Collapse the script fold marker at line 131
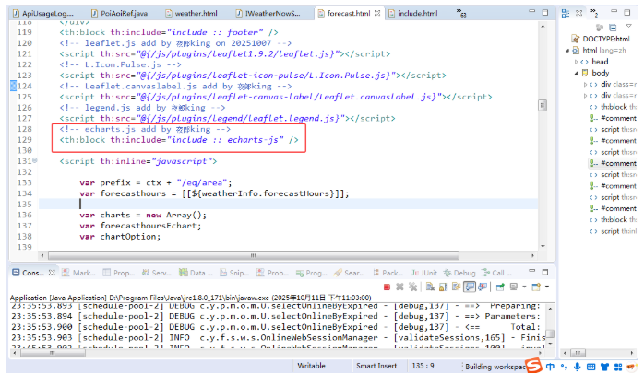 pos(35,161)
